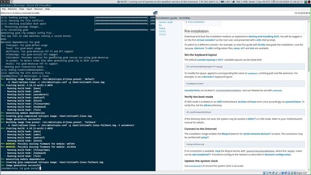Open the Input menu

tap(29, 9)
